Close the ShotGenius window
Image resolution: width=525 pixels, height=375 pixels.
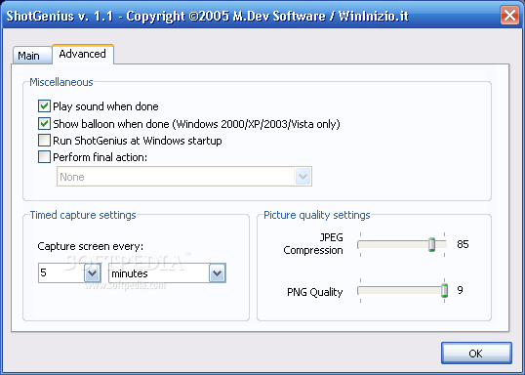pyautogui.click(x=509, y=15)
